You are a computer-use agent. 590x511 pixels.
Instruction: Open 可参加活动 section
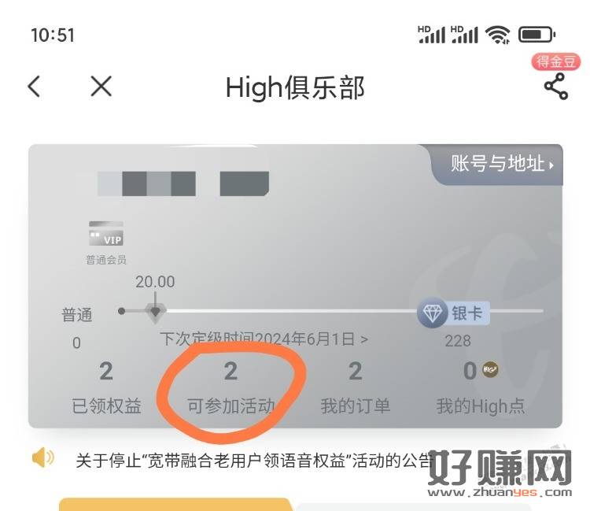(230, 387)
